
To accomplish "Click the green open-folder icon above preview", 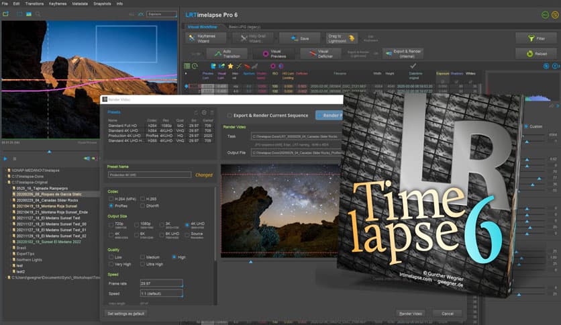I will tap(6, 14).
